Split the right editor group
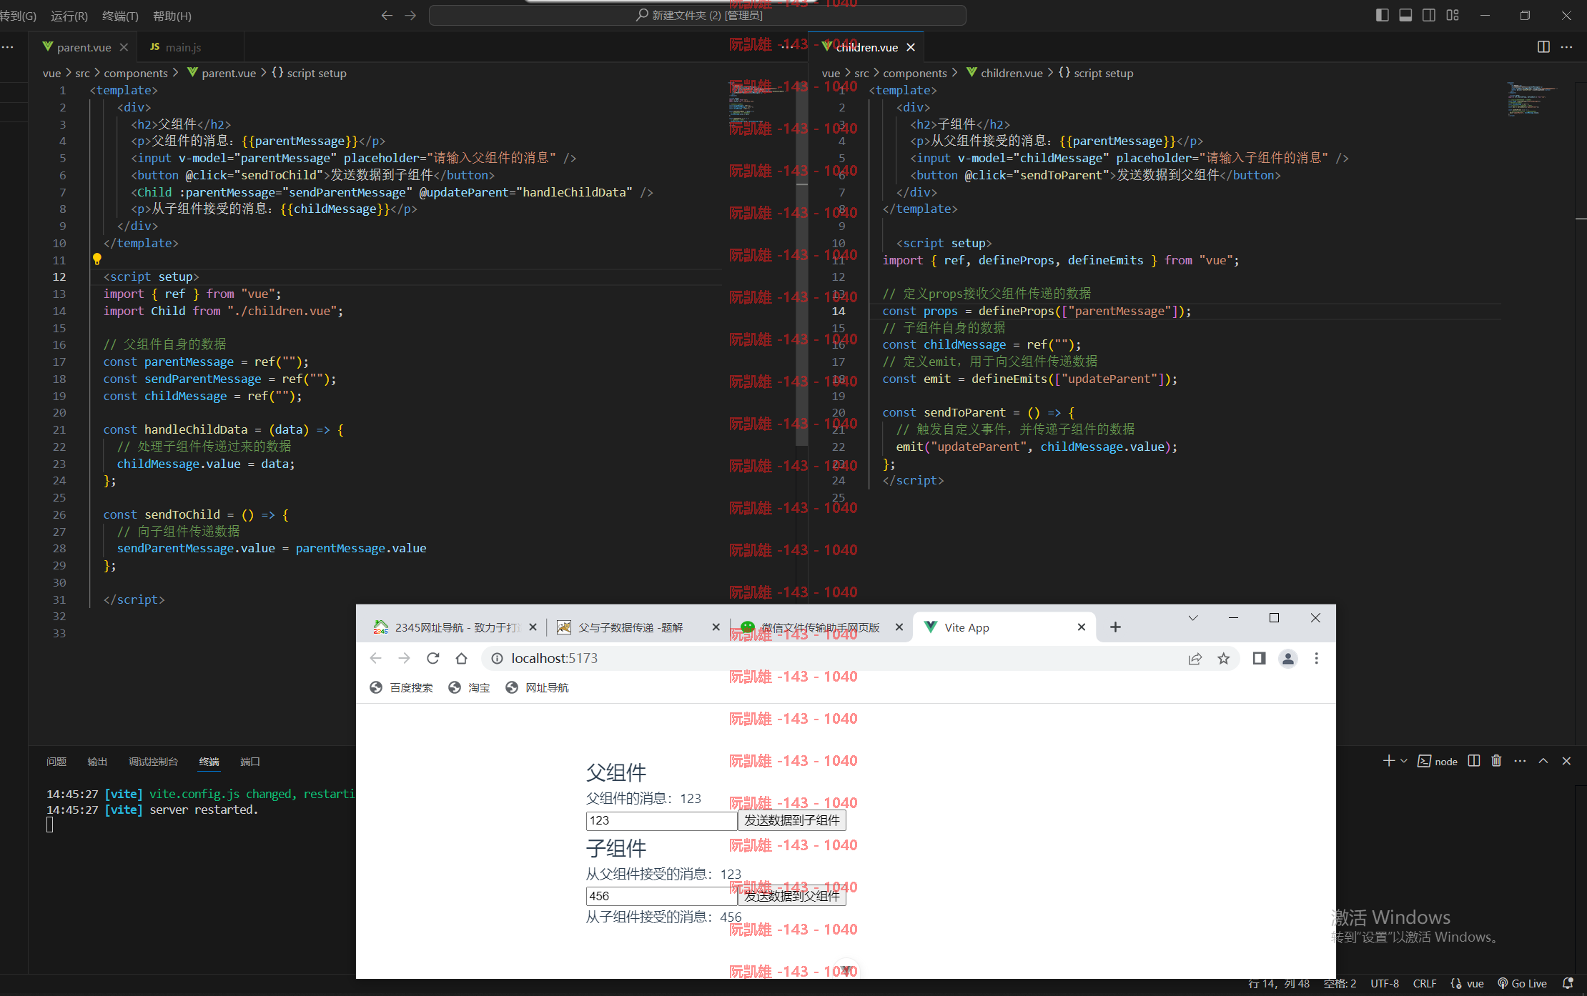The image size is (1587, 996). coord(1543,47)
